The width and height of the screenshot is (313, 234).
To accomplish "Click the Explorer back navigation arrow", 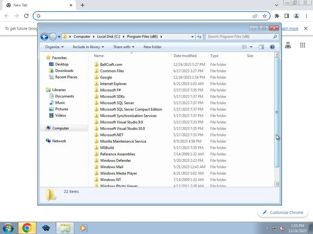I will click(44, 37).
